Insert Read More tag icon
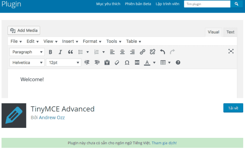The height and width of the screenshot is (149, 245). tap(137, 62)
